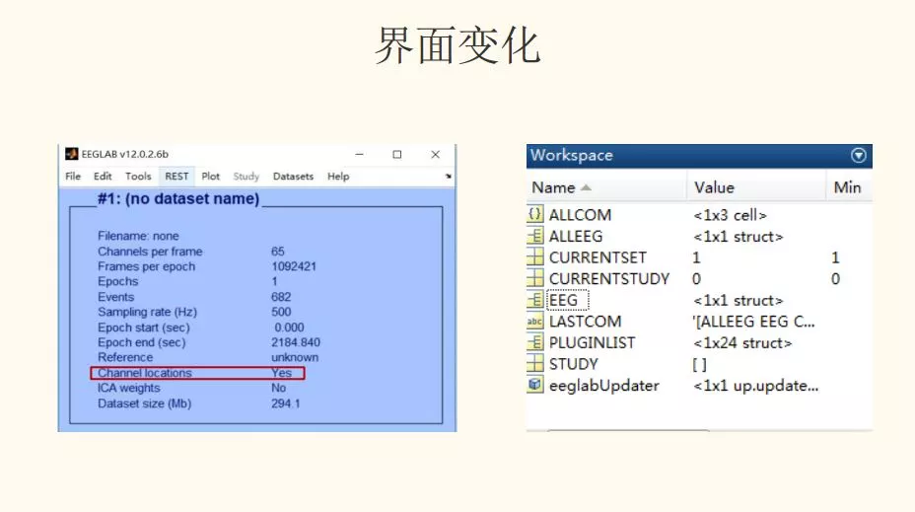Viewport: 915px width, 512px height.
Task: Open the Workspace panel actions dropdown
Action: click(x=858, y=156)
